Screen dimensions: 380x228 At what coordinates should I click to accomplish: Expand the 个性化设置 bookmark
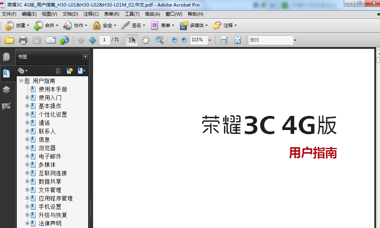(x=27, y=114)
